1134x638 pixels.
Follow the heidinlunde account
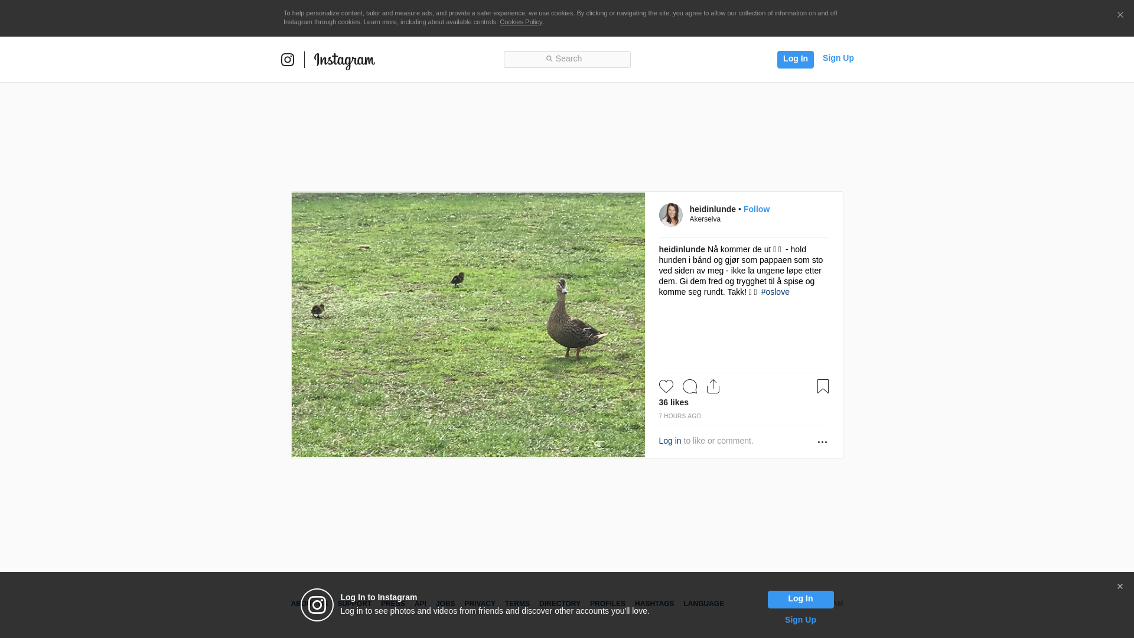[757, 209]
